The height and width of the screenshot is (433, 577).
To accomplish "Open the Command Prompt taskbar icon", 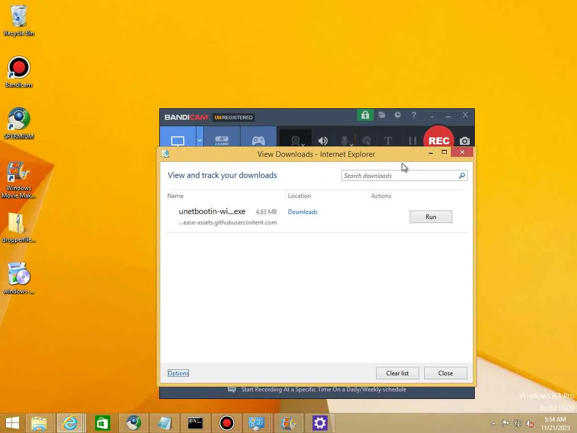I will (x=195, y=423).
